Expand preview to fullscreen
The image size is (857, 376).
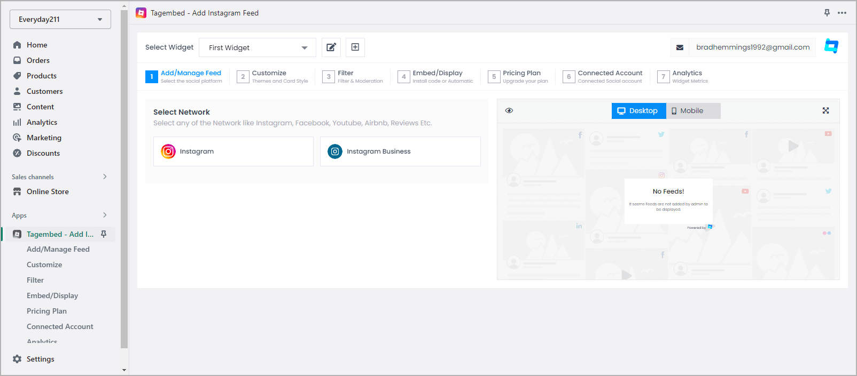pos(825,110)
